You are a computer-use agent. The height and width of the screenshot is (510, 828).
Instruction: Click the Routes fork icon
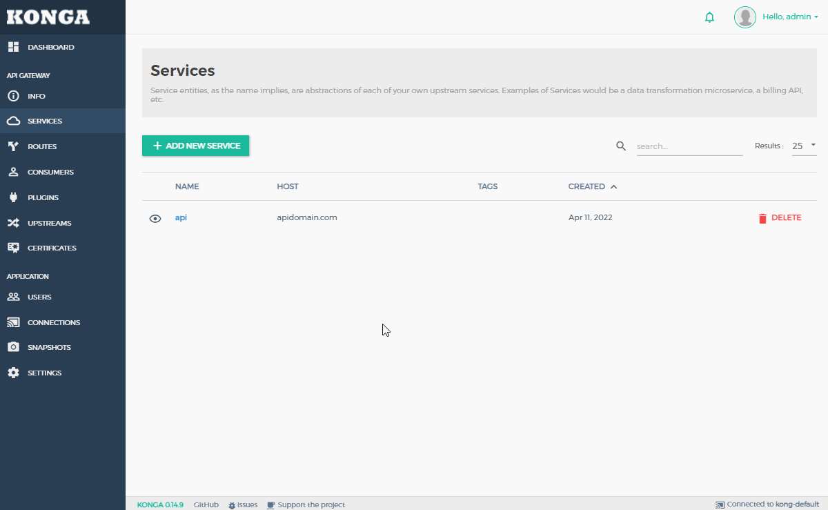point(12,146)
